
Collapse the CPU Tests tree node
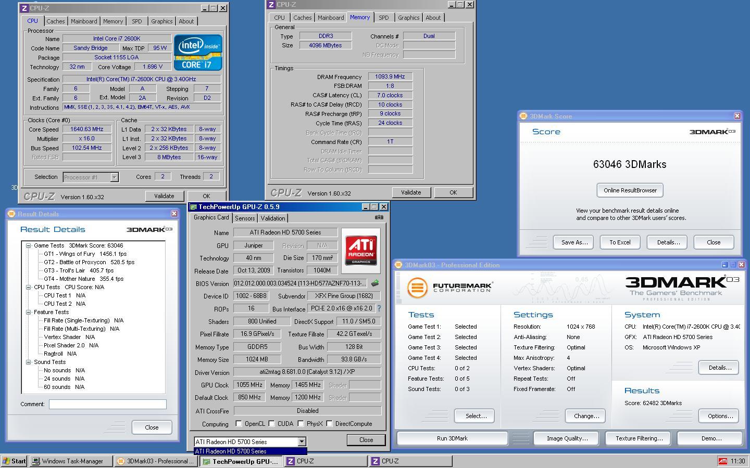click(28, 287)
